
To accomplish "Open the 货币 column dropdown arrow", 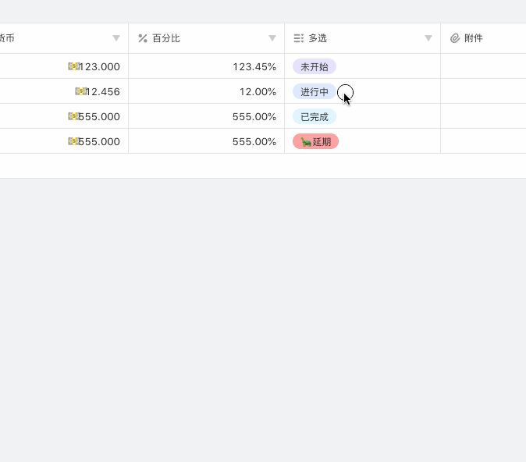I will pos(116,38).
